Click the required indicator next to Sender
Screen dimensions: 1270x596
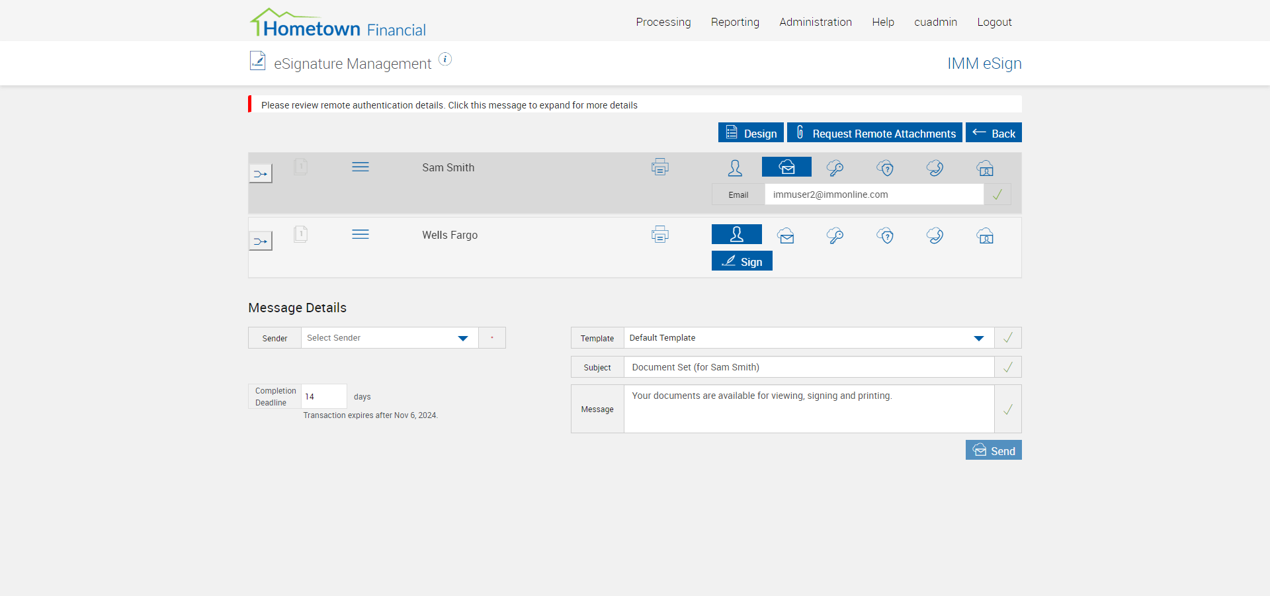click(x=492, y=338)
